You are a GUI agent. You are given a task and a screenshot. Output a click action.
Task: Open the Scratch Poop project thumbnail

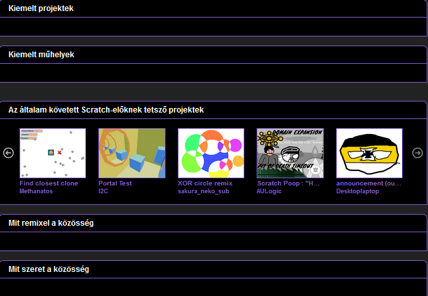point(290,153)
